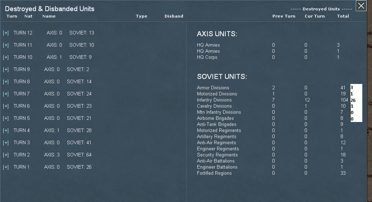Click the Type column header

point(141,16)
